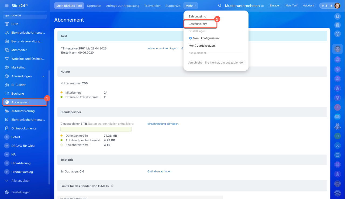Choose Zahlungsinfo in the dropdown menu

click(x=197, y=16)
